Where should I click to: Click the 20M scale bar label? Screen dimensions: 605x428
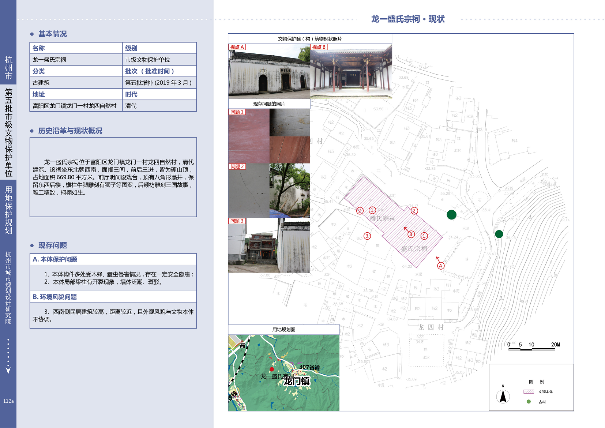coord(555,345)
